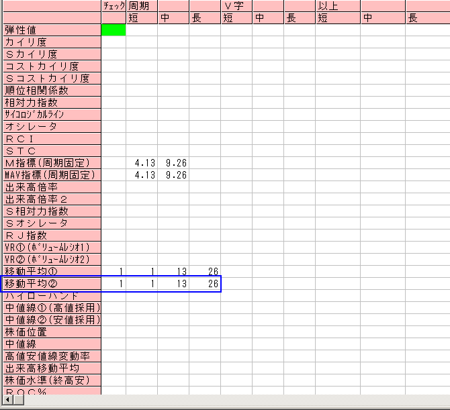Select the 26 cell in 移動平均② row
Screen dimensions: 450x410
coord(205,284)
